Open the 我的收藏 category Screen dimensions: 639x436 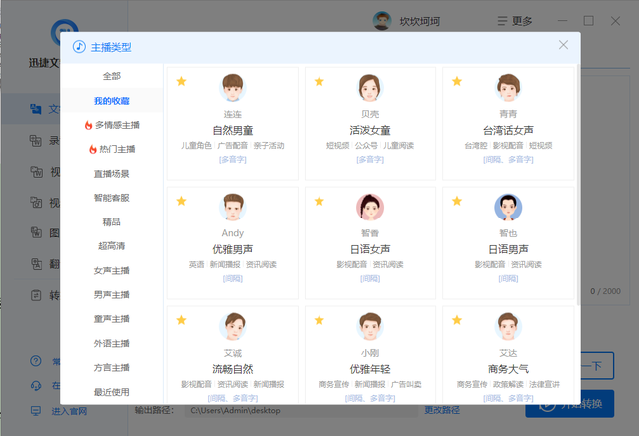click(111, 101)
